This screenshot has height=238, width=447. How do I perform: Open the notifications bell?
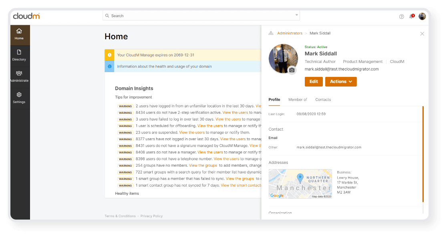[x=411, y=16]
